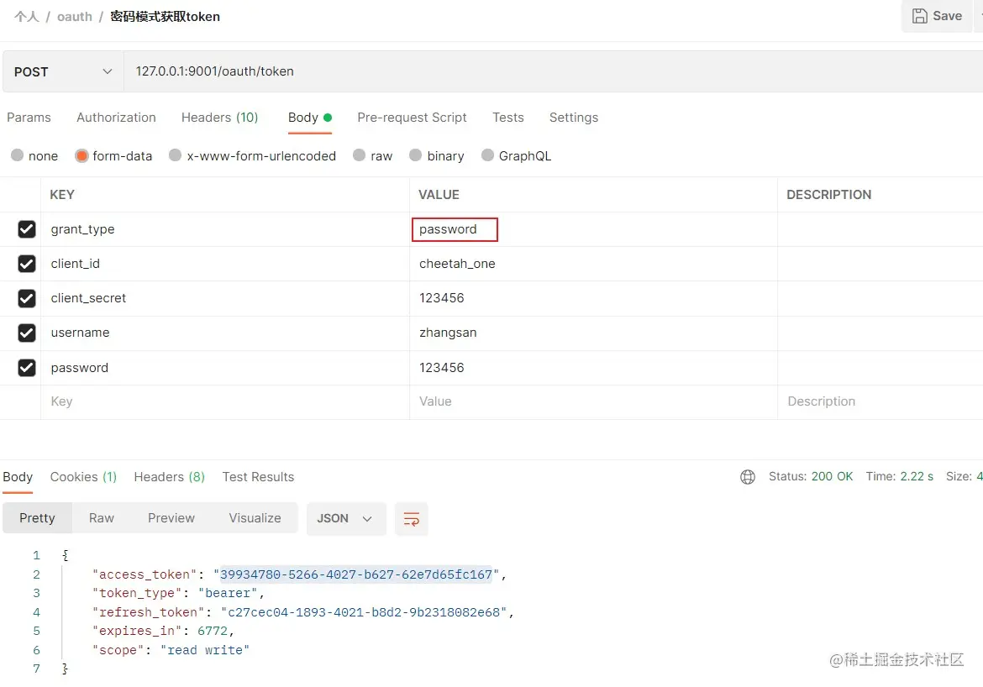Screen dimensions: 983x687
Task: Click the empty Key input field
Action: click(225, 401)
